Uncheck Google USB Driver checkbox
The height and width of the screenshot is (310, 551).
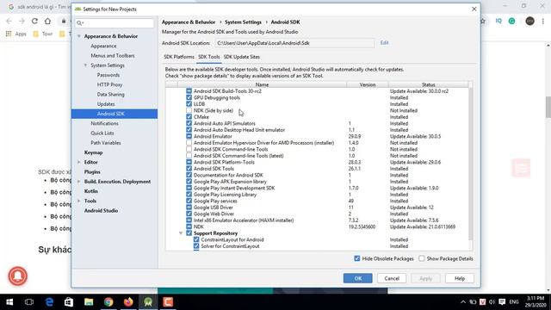(x=189, y=208)
